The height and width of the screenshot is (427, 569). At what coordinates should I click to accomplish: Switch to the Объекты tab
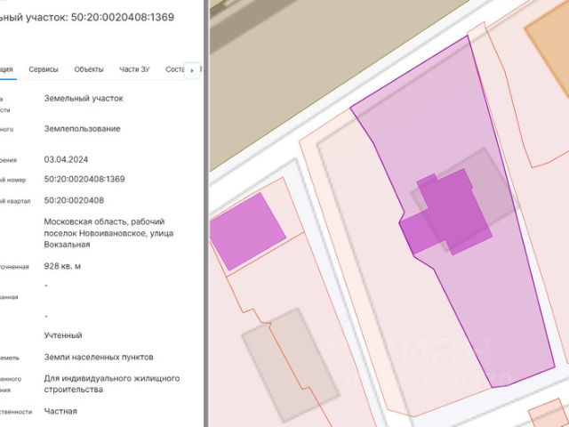[x=89, y=69]
